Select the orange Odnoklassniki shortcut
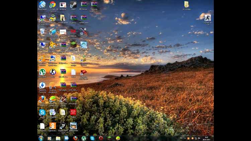 [x=53, y=126]
